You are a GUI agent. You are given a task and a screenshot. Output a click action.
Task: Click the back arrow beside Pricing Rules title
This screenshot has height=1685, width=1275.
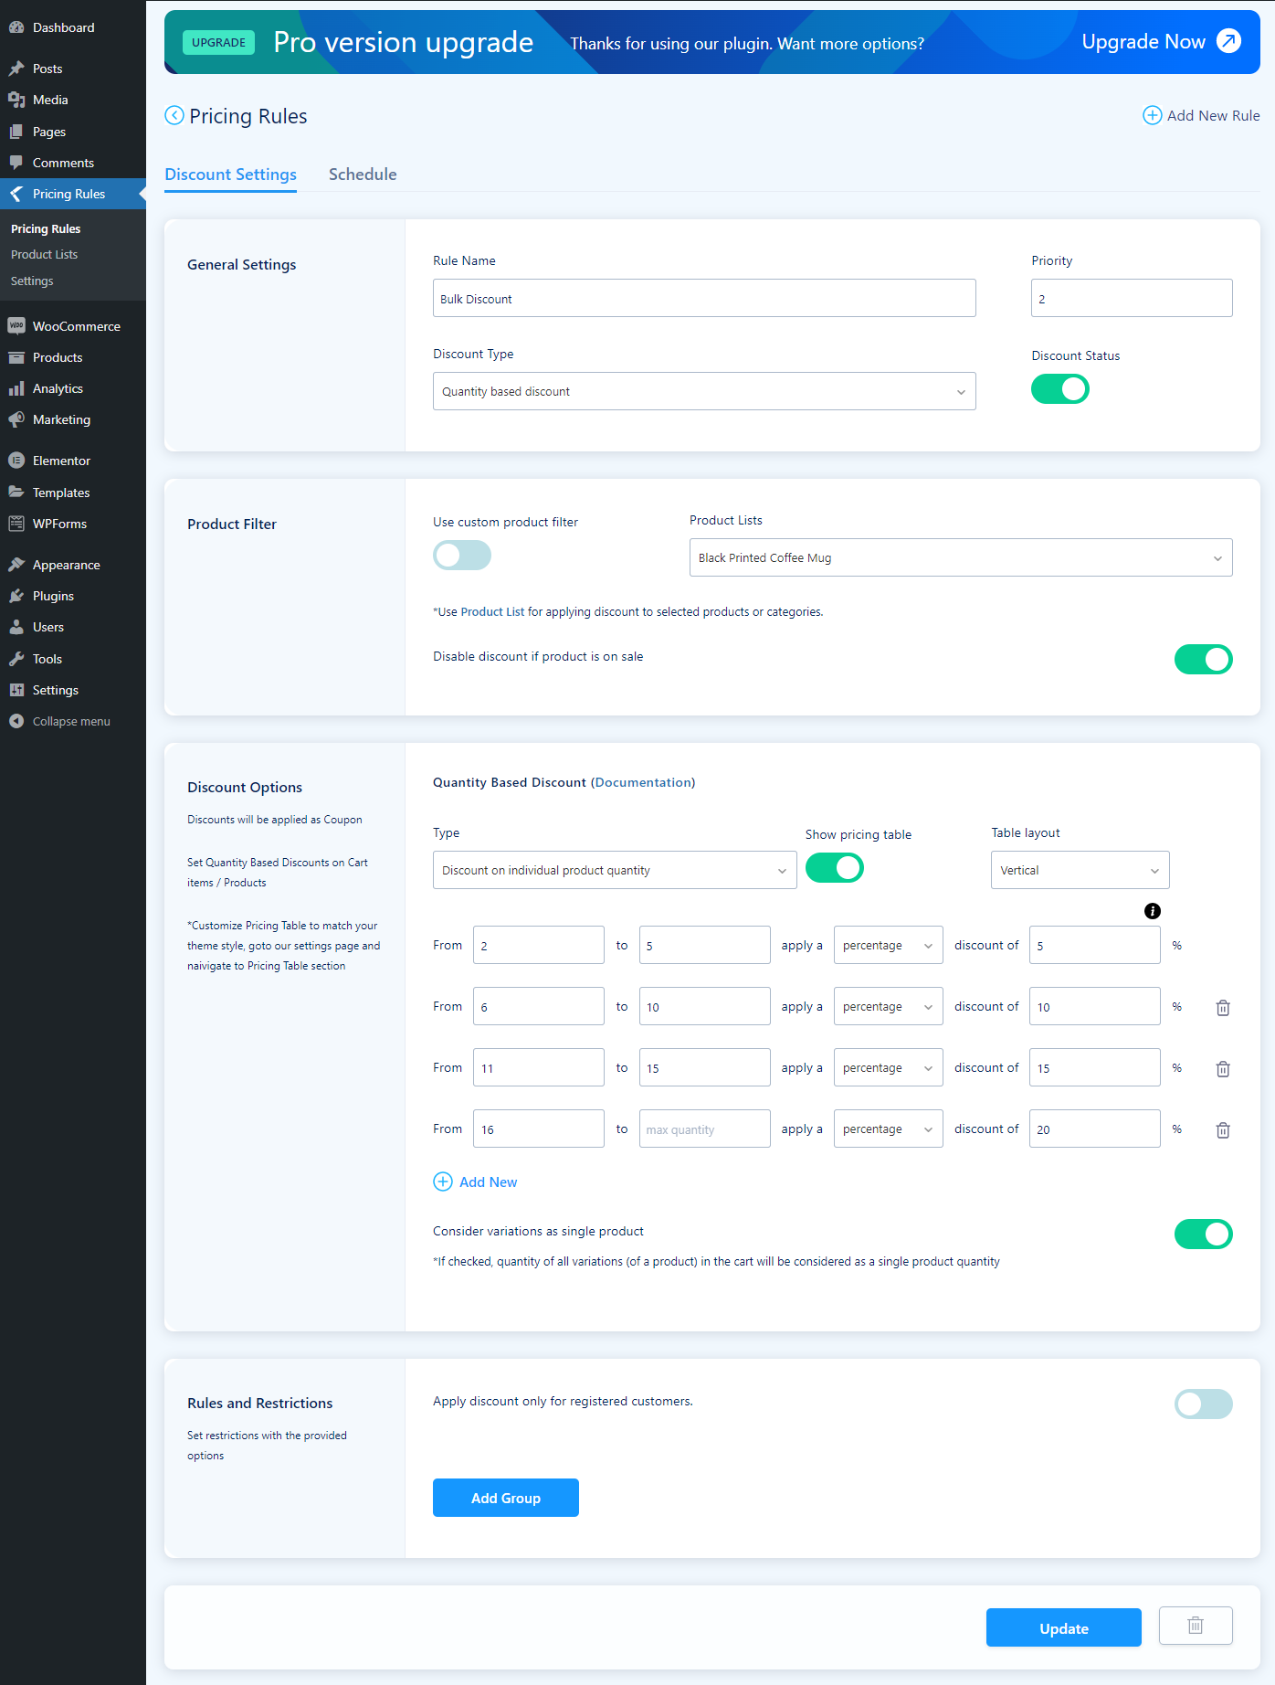(174, 115)
